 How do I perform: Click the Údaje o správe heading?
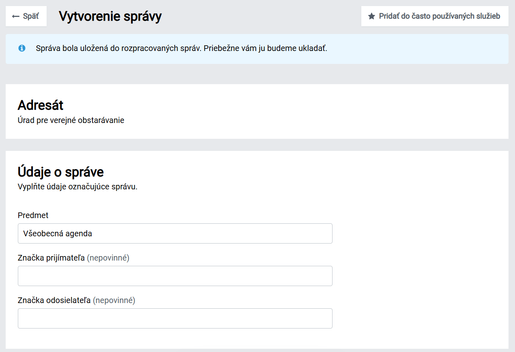click(61, 172)
